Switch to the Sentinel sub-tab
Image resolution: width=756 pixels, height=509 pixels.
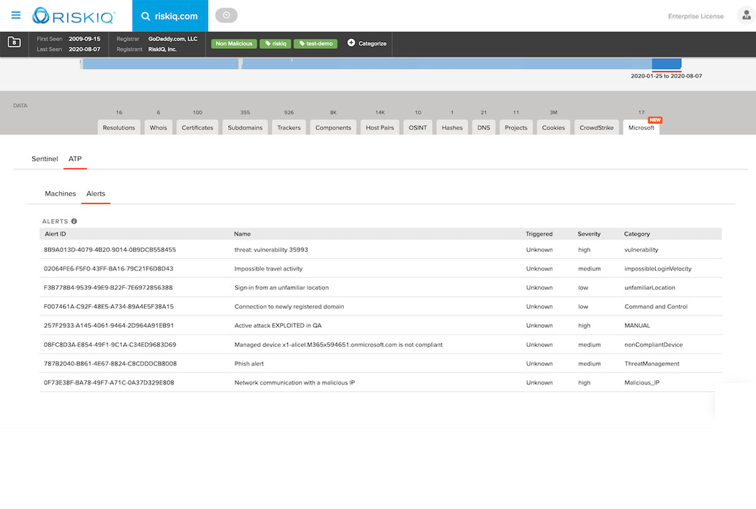[x=44, y=159]
